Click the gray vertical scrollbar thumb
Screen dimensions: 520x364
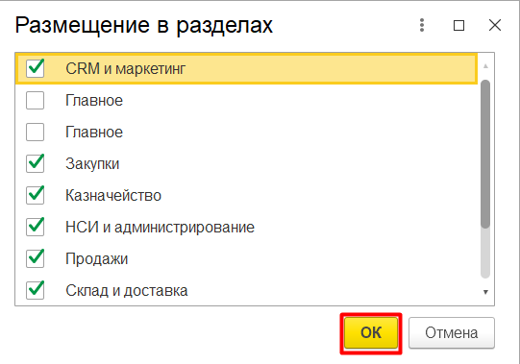pos(485,154)
